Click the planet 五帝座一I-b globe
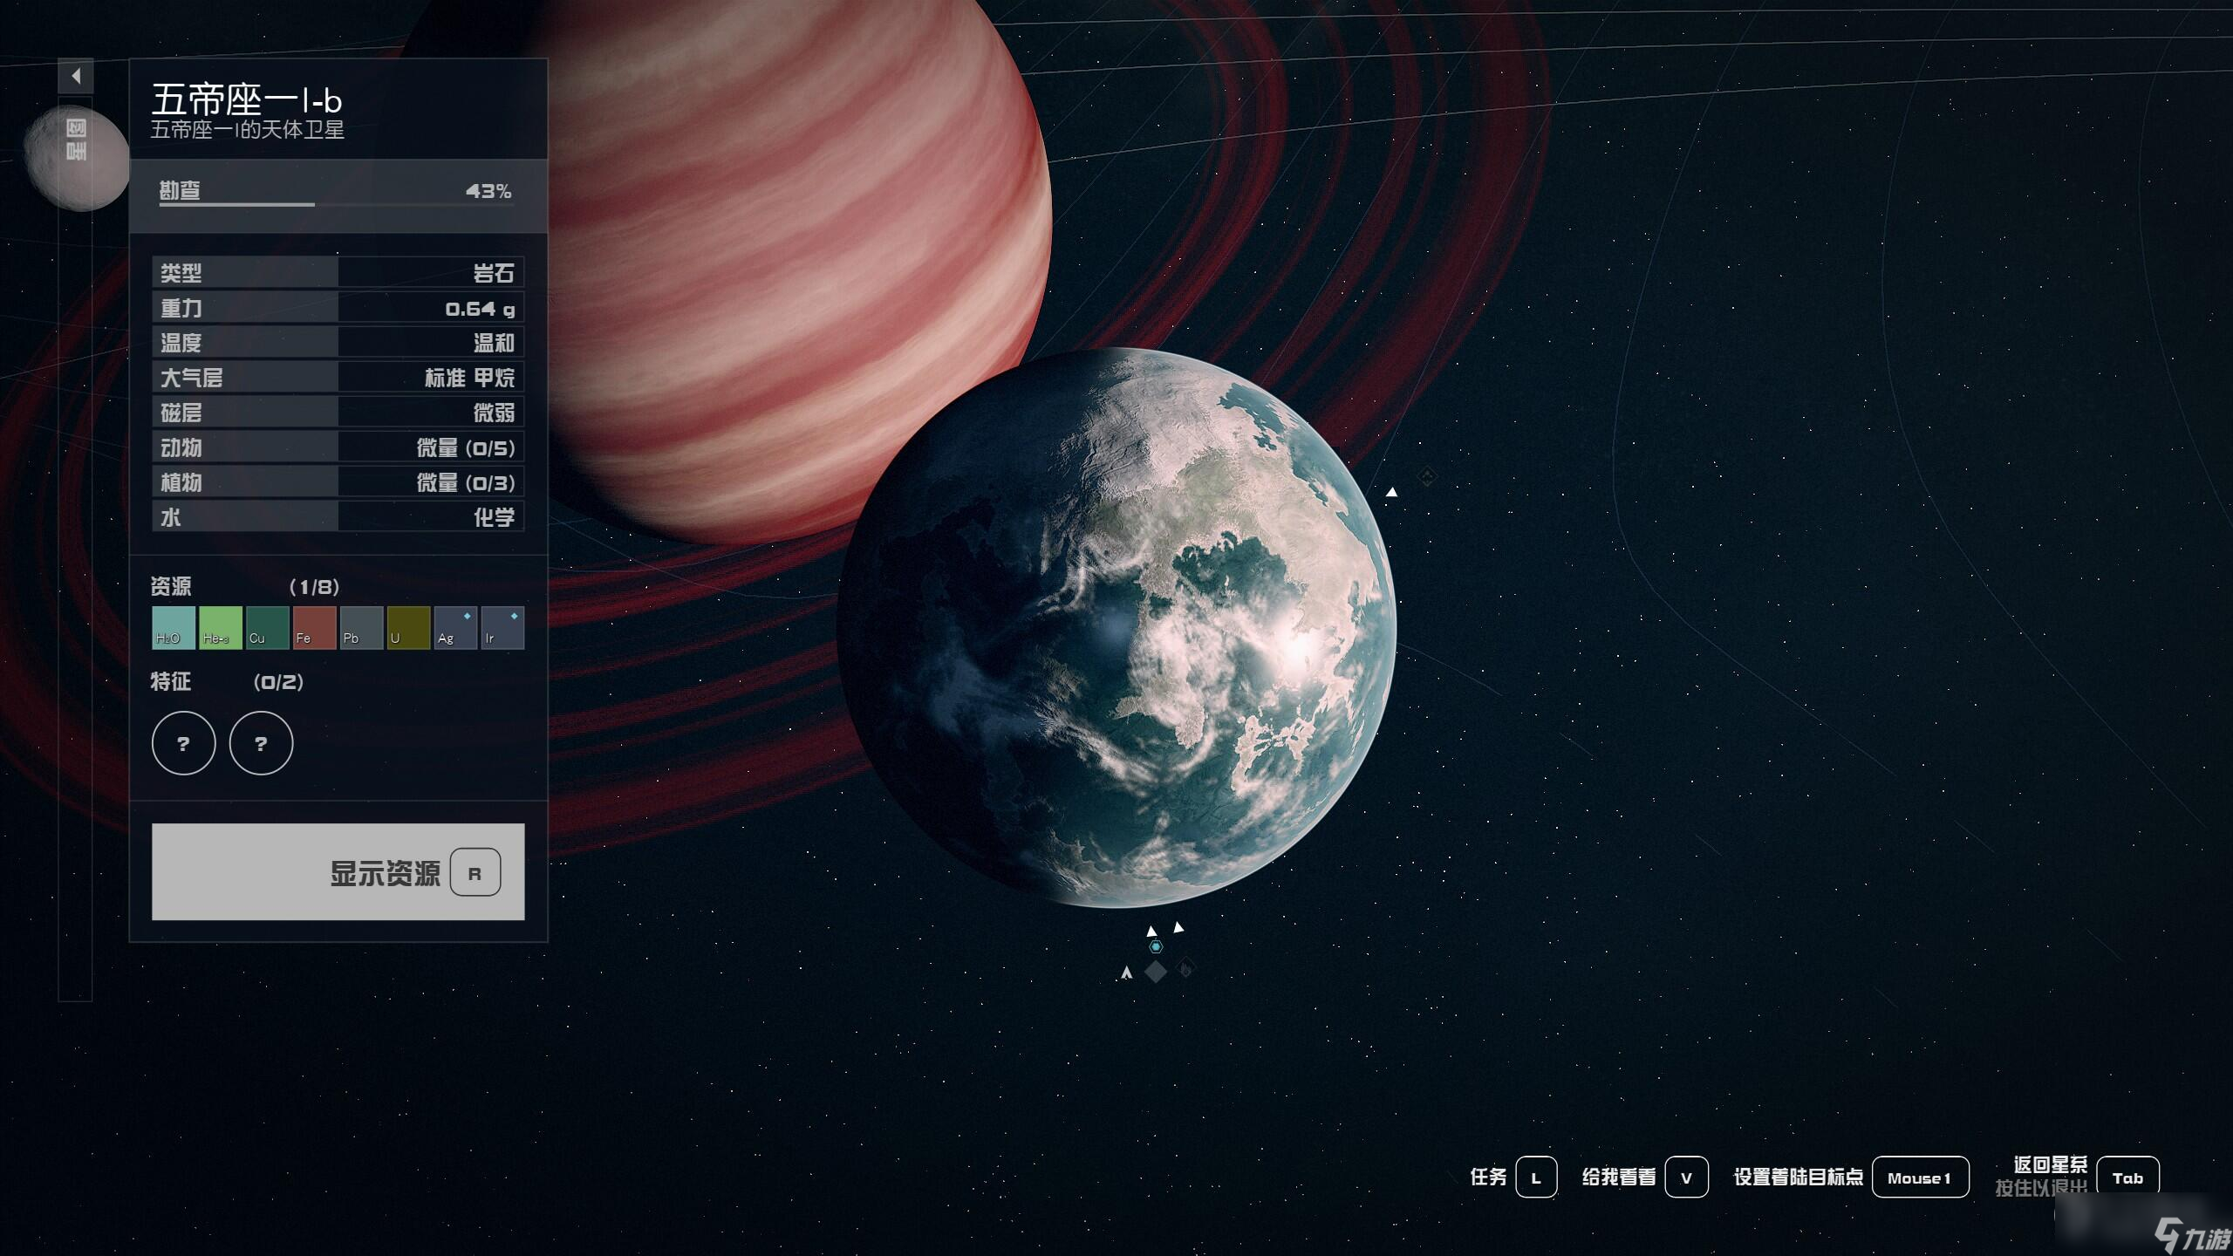The width and height of the screenshot is (2233, 1256). pyautogui.click(x=1116, y=628)
